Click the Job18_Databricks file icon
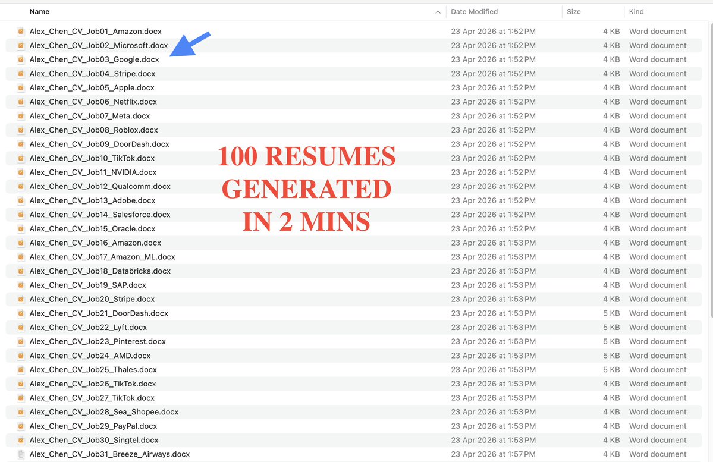 point(21,271)
